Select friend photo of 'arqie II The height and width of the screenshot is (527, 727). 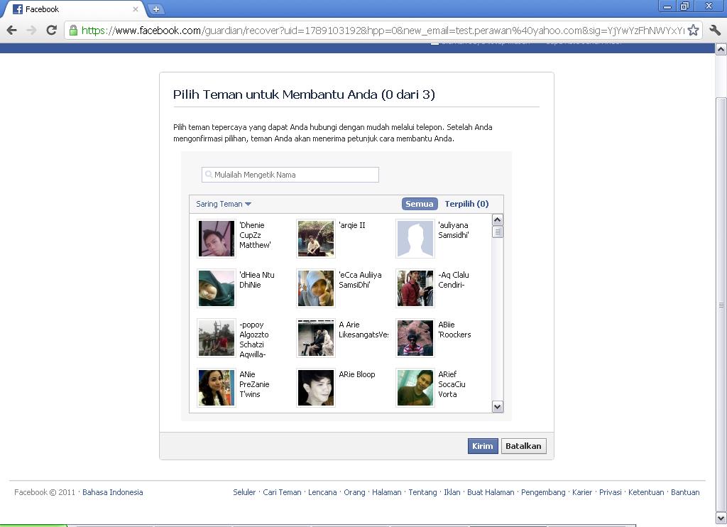[x=316, y=239]
